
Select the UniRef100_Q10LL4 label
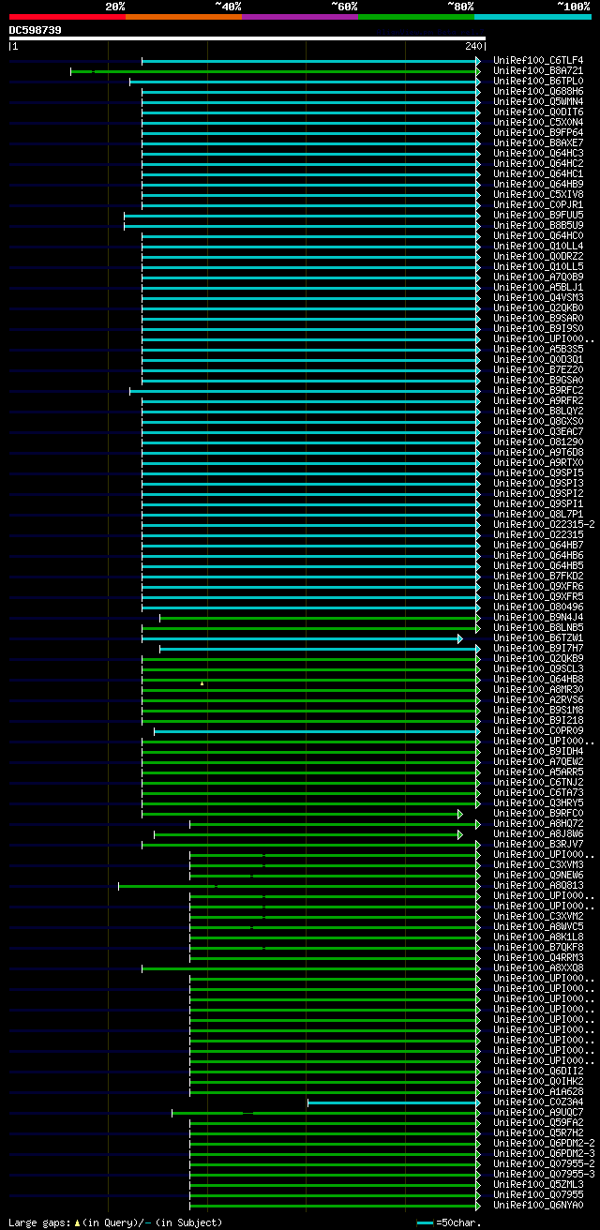pos(538,247)
